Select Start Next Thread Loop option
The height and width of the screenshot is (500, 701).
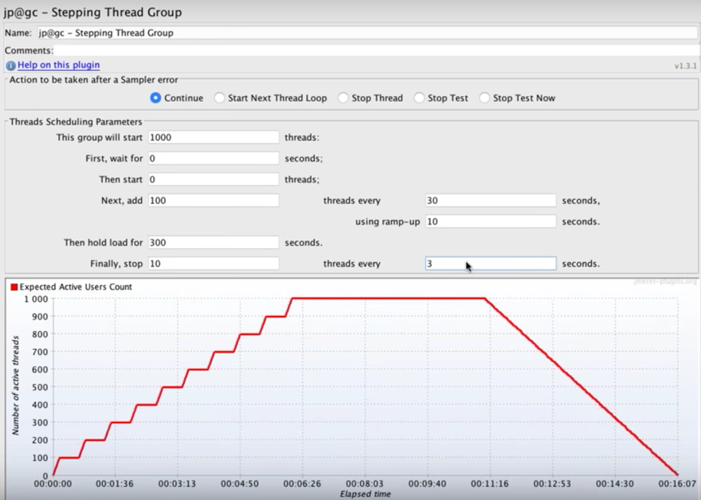219,98
